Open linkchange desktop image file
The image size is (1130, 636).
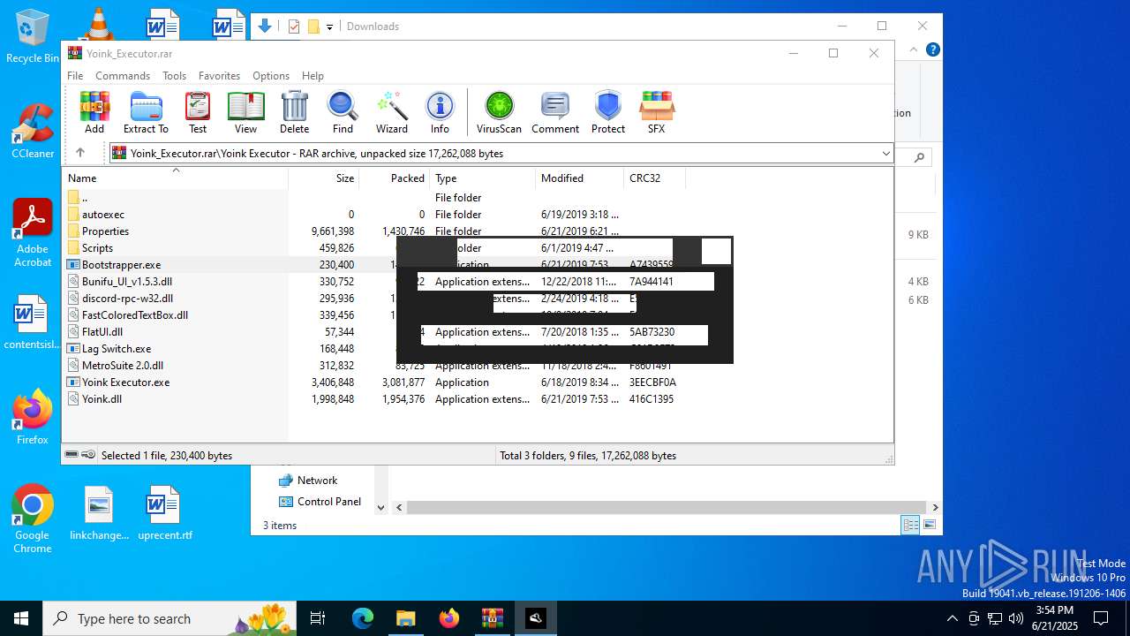(99, 513)
